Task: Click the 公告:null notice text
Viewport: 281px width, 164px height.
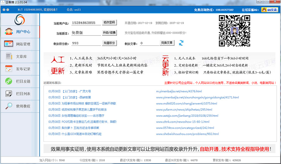Action: tap(74, 10)
